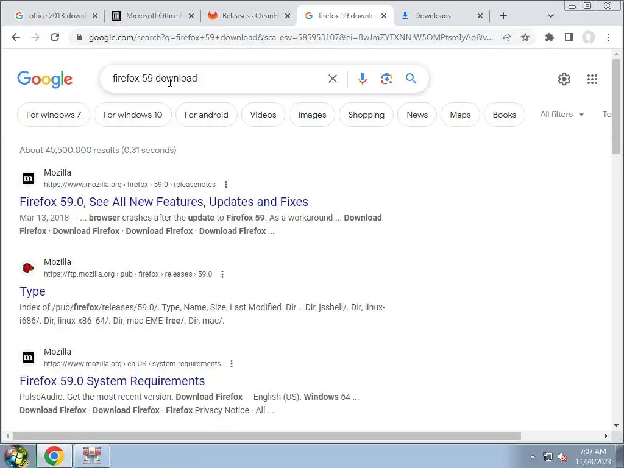
Task: Open the Extensions puzzle icon
Action: 550,37
